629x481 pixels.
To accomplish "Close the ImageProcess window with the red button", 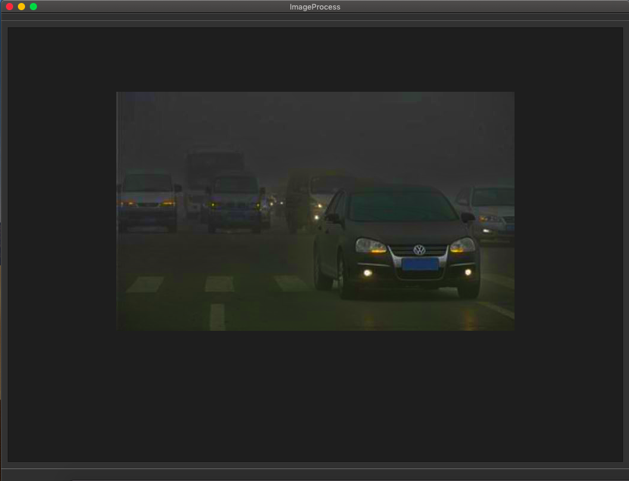I will tap(10, 7).
